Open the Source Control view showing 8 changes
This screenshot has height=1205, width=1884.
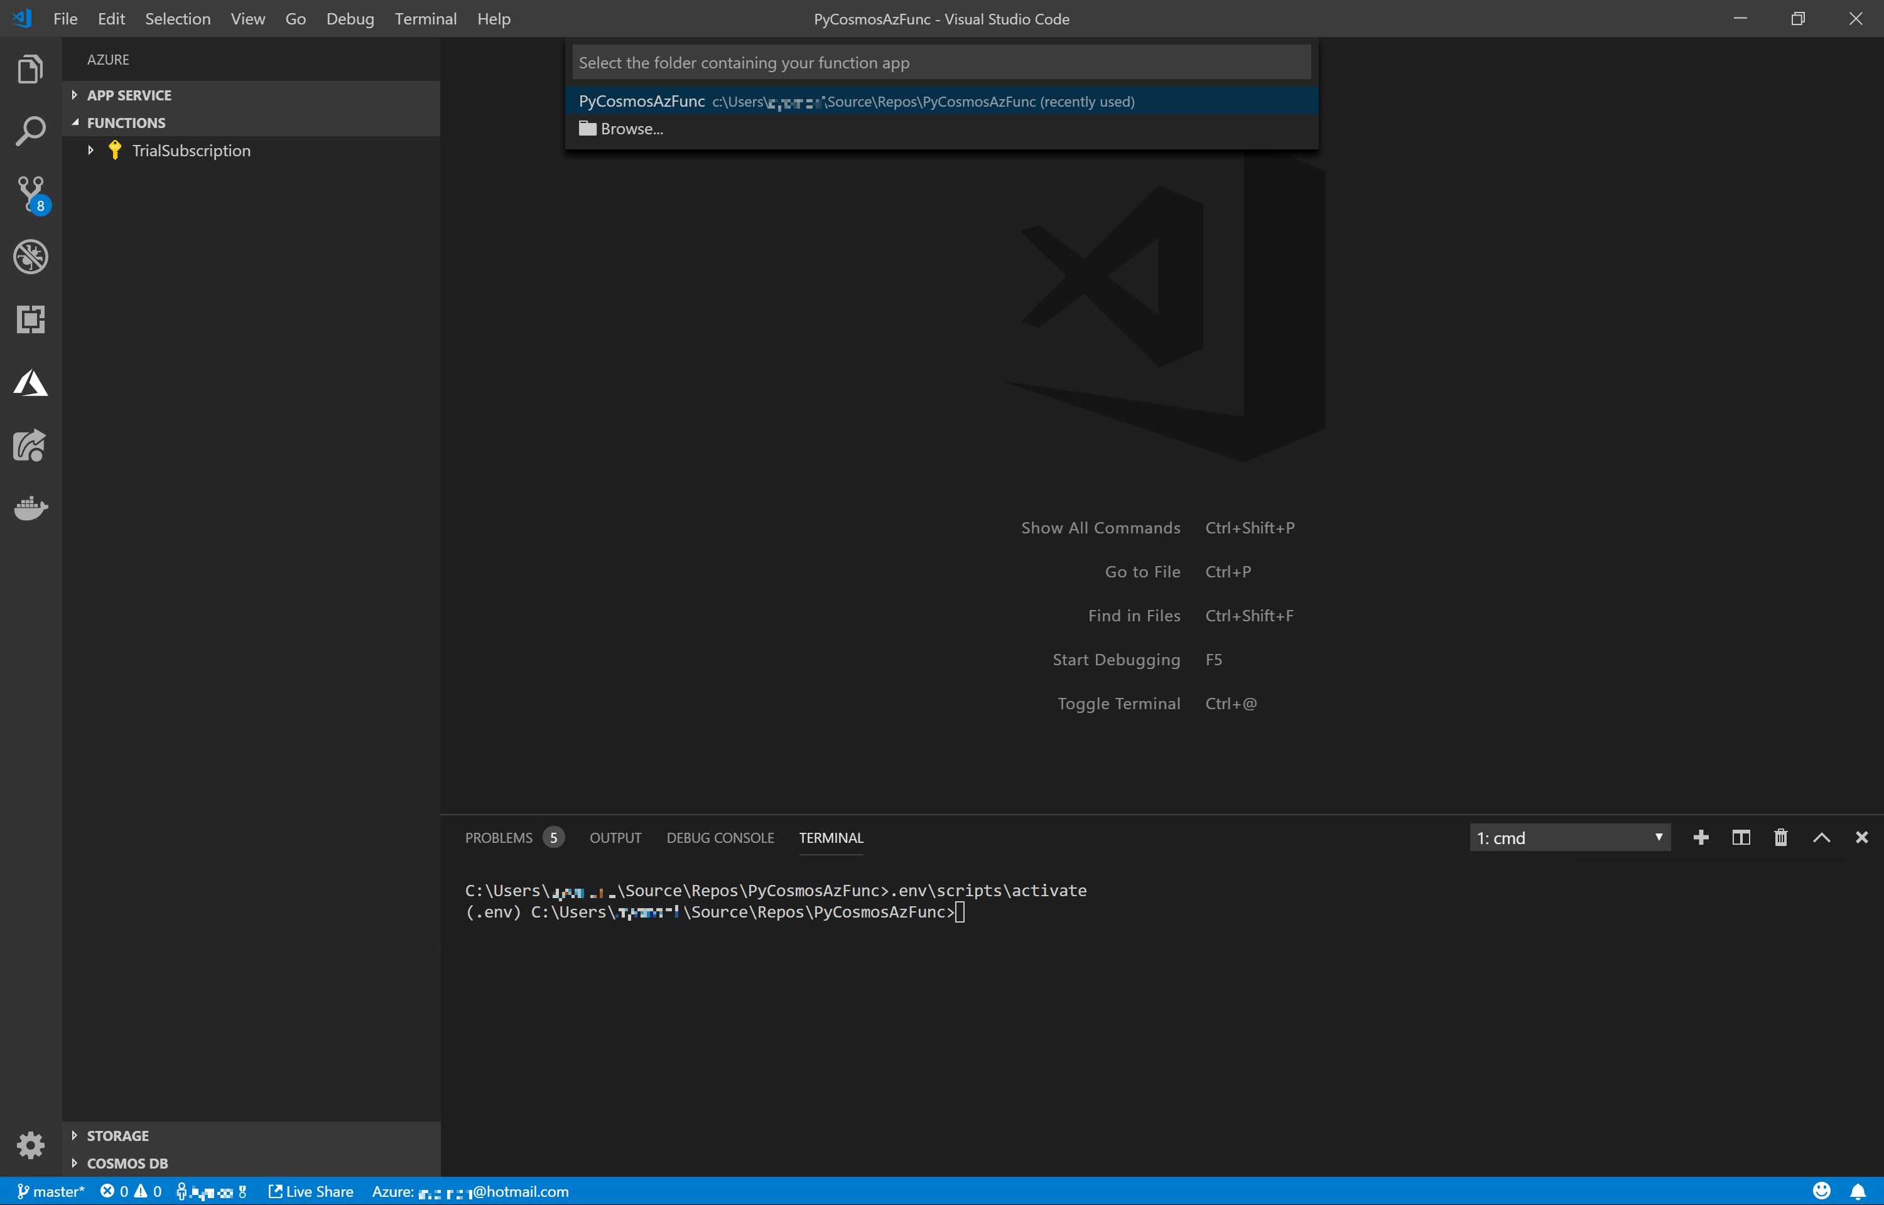pyautogui.click(x=30, y=194)
